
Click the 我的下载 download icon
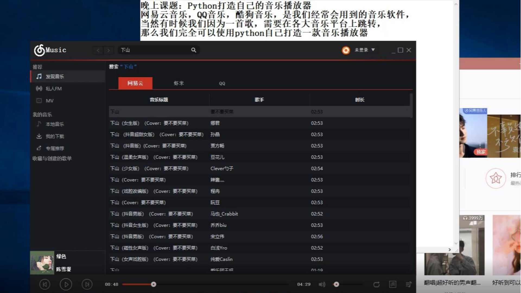pos(39,136)
